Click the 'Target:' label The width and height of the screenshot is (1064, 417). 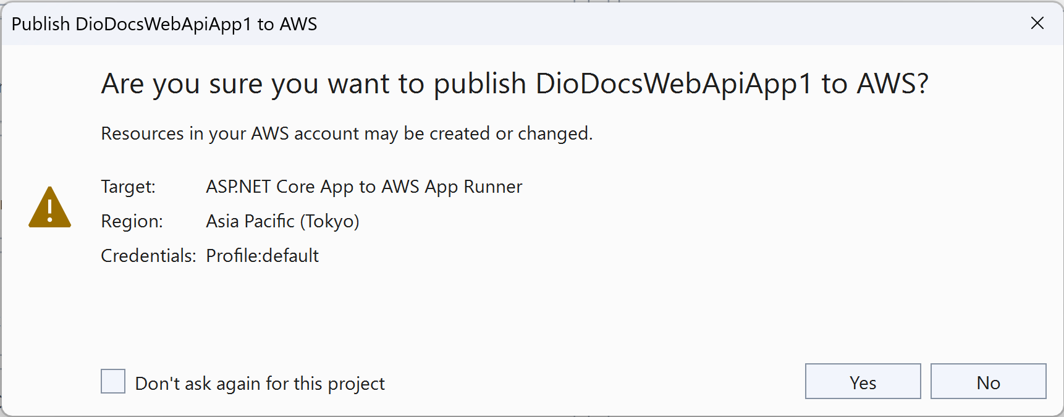click(128, 187)
